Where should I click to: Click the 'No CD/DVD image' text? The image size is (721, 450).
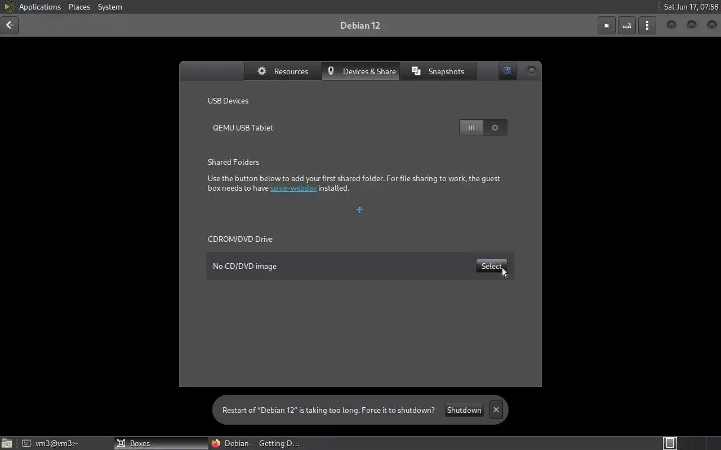[244, 266]
